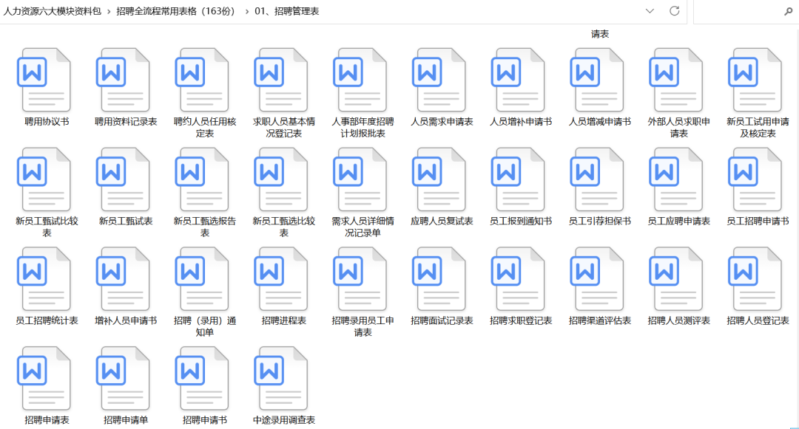The height and width of the screenshot is (429, 799).
Task: Click the 员工招聘统计表 file name label
Action: pyautogui.click(x=47, y=320)
